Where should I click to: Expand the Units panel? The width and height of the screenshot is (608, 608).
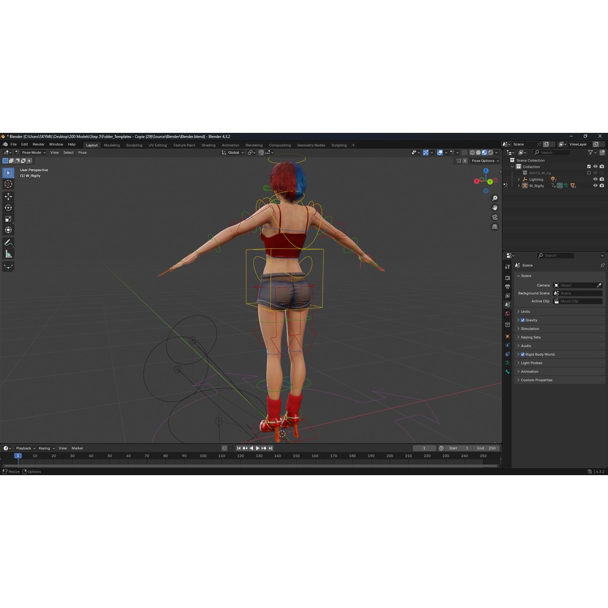560,312
